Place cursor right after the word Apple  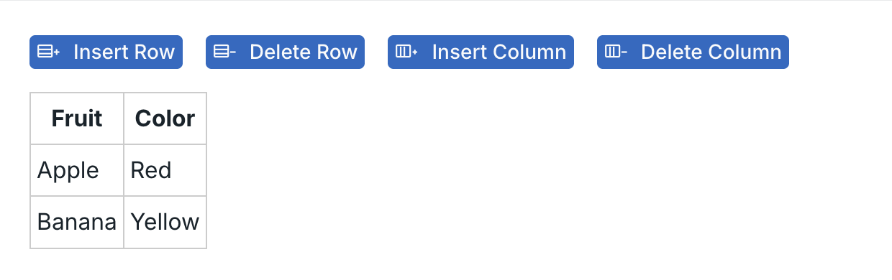pyautogui.click(x=99, y=171)
